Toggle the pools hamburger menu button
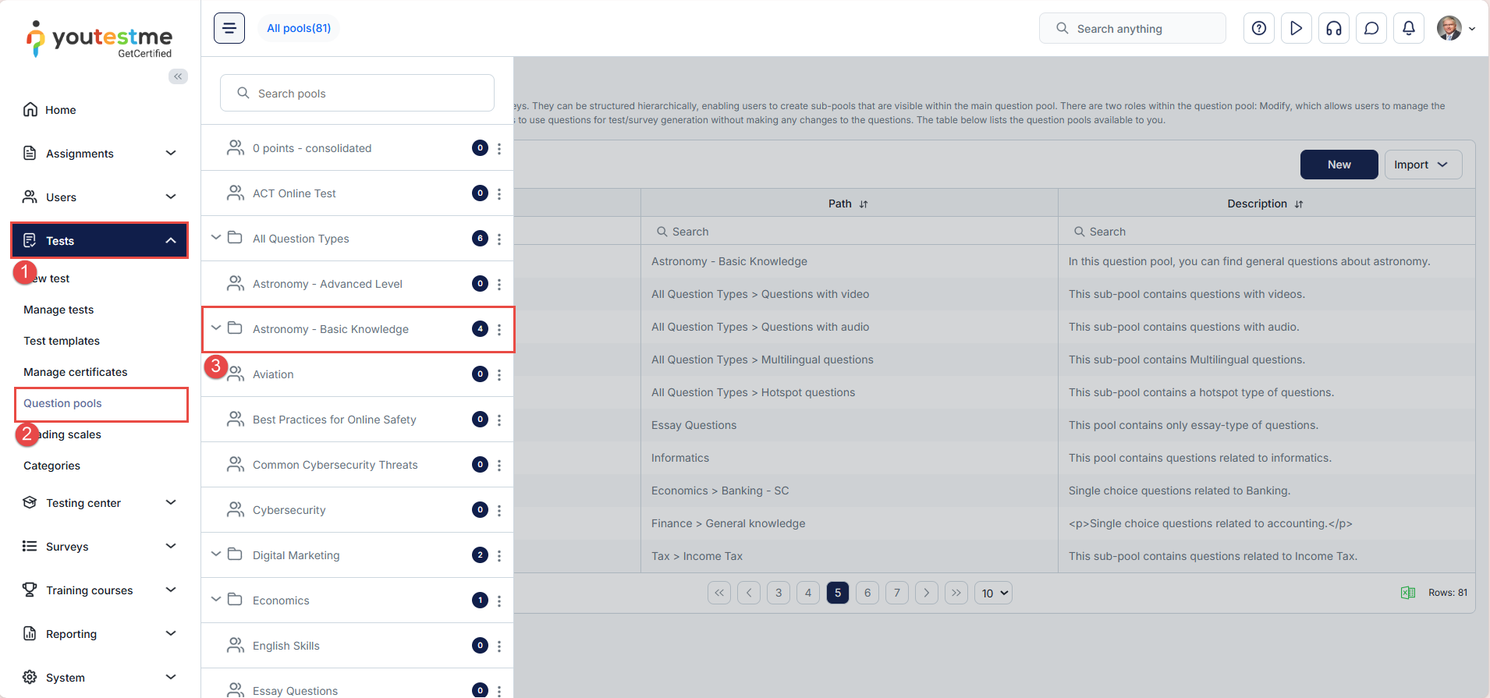The width and height of the screenshot is (1490, 698). 229,28
